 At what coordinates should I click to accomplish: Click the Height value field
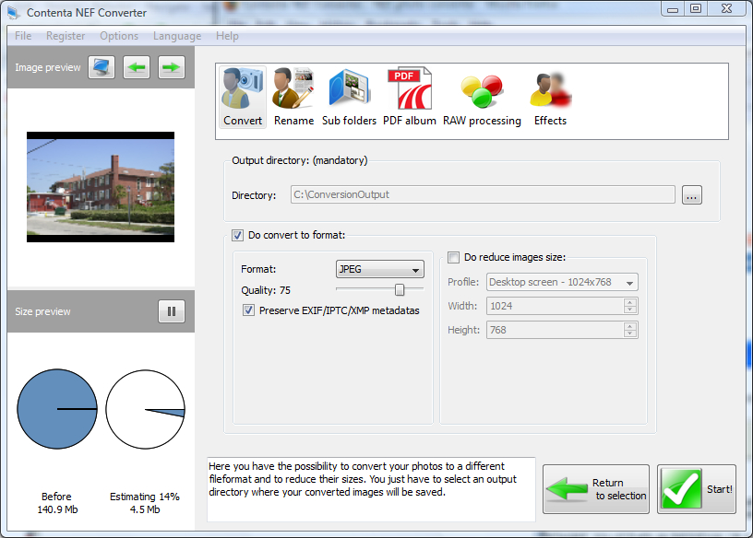coord(556,330)
